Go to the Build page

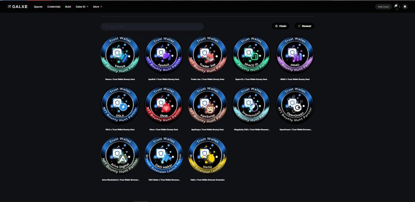click(x=68, y=7)
